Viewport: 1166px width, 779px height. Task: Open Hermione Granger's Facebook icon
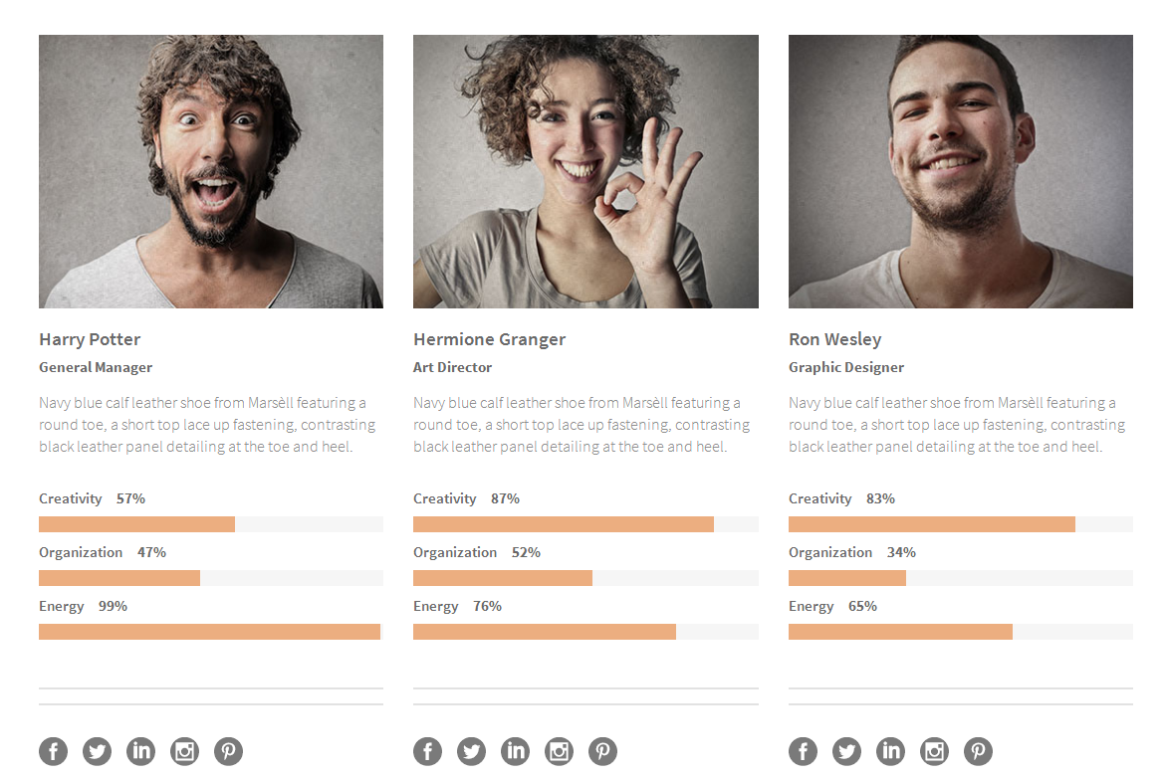pyautogui.click(x=427, y=751)
